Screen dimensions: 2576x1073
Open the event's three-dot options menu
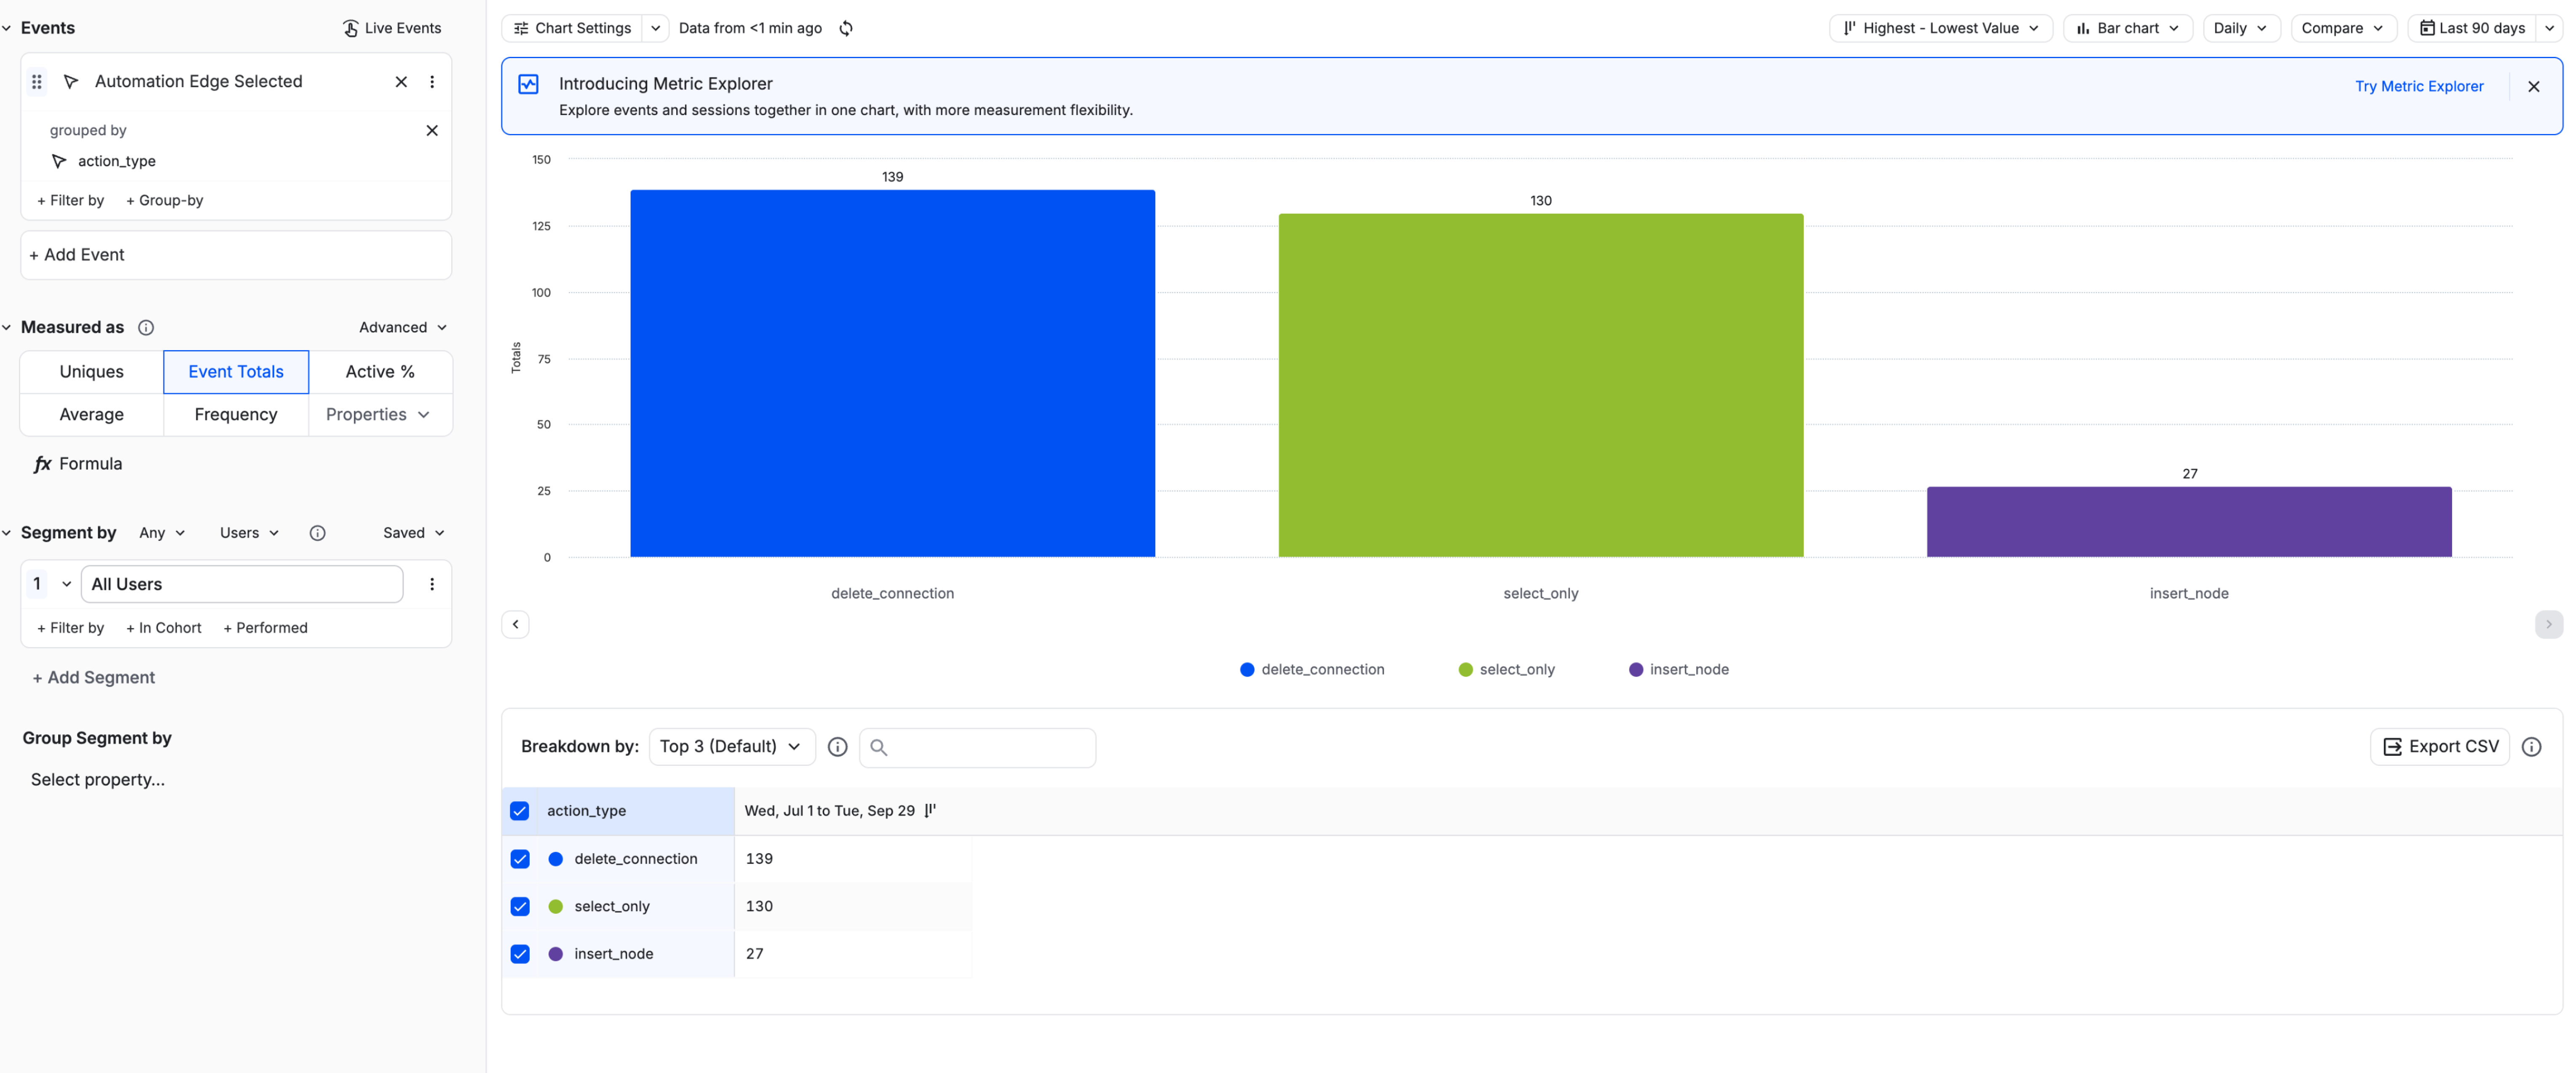tap(432, 82)
